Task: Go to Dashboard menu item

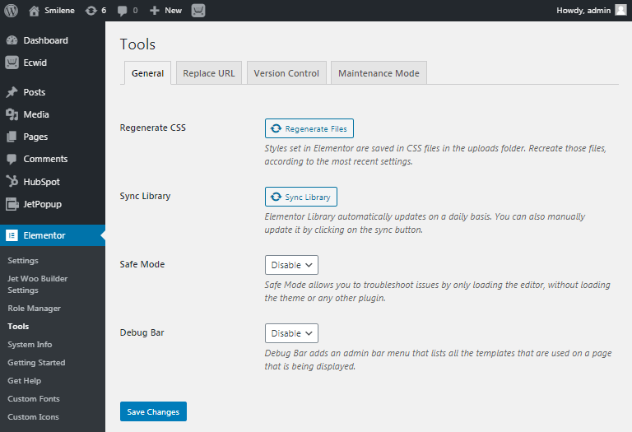Action: pyautogui.click(x=45, y=40)
